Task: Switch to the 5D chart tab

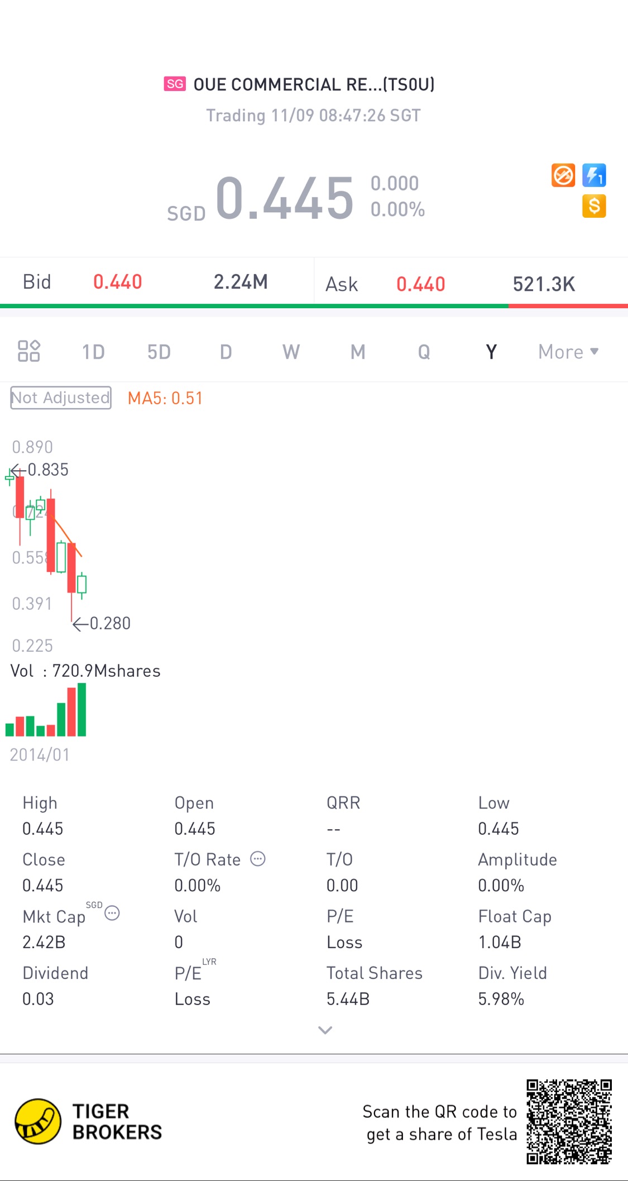Action: [x=159, y=352]
